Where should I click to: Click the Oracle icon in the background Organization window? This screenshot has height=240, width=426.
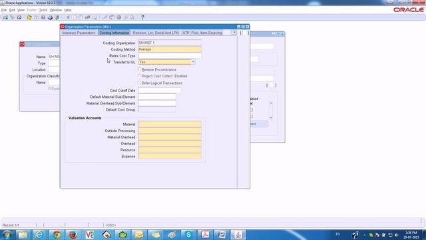(x=22, y=45)
